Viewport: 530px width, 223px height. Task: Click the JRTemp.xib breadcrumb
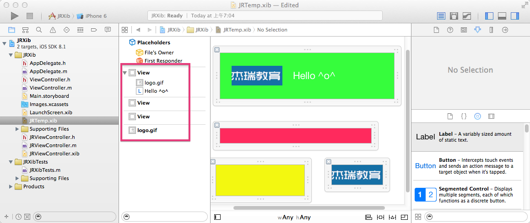[233, 30]
